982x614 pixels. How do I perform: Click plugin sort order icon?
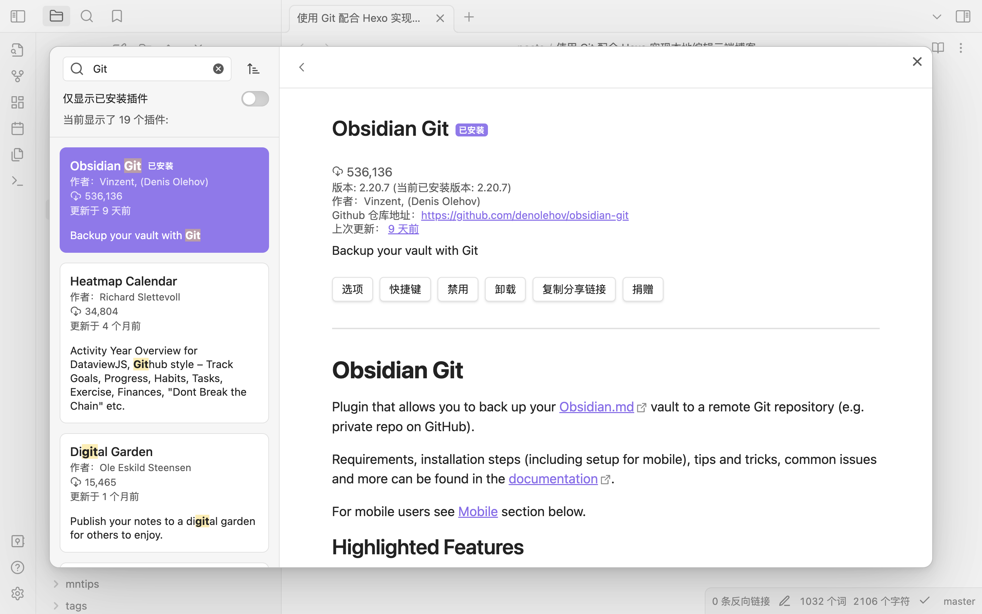[253, 69]
